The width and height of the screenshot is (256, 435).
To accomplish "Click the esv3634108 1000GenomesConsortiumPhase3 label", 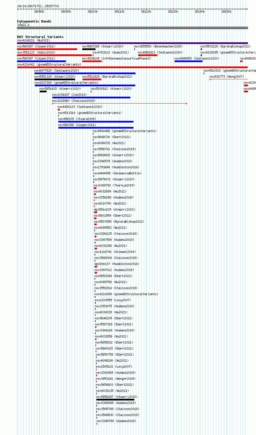I will [116, 58].
